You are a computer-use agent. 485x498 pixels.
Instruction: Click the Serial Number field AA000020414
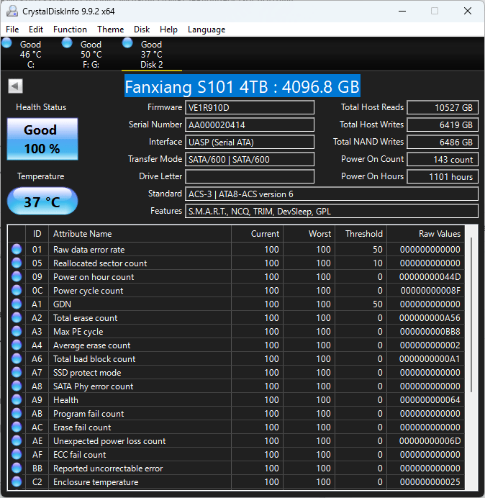250,124
